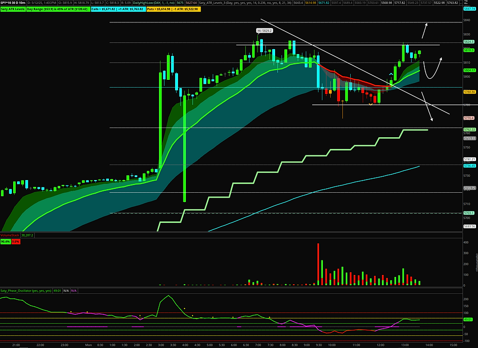Click the 5522.98 value in top bar

pos(439,3)
